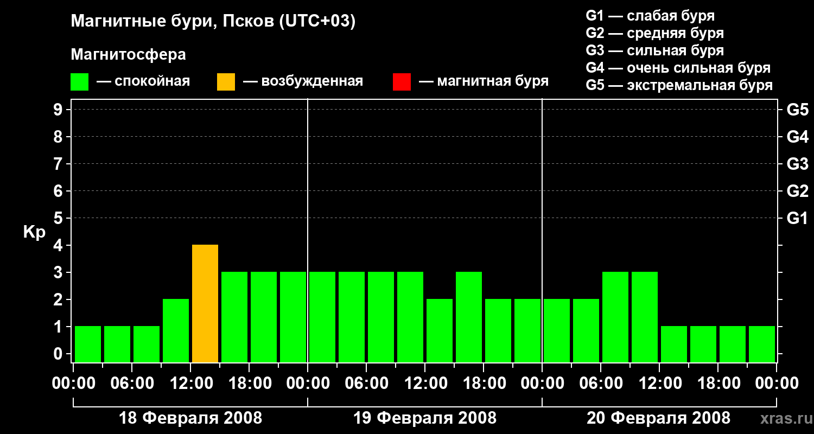Click the 'Kp' axis label
The height and width of the screenshot is (434, 814).
pyautogui.click(x=34, y=232)
